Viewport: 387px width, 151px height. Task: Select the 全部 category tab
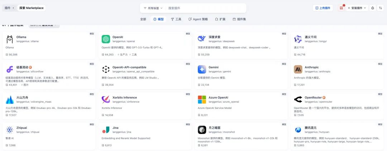coord(143,19)
